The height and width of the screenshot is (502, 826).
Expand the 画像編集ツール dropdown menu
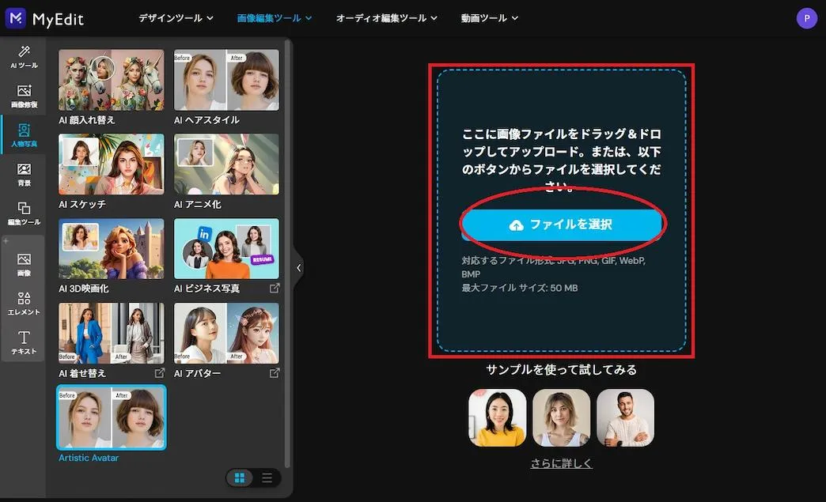(274, 17)
